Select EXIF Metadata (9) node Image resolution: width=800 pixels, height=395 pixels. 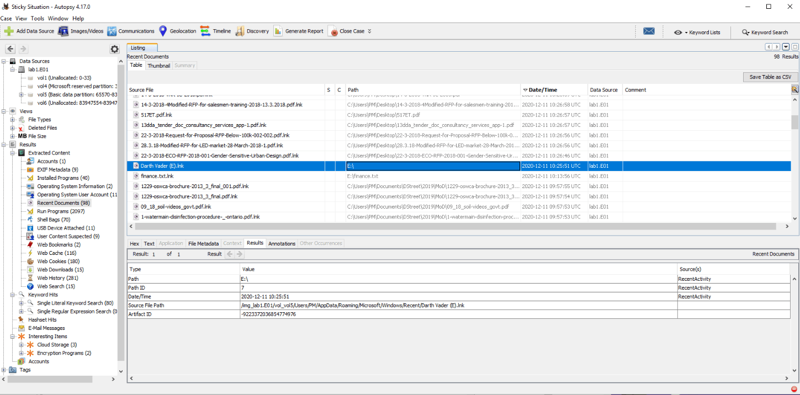[57, 170]
